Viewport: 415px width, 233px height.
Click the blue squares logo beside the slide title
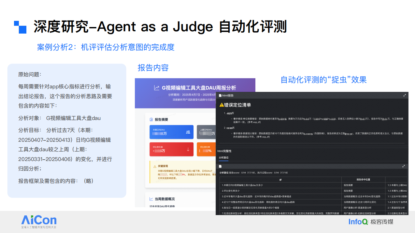click(20, 27)
